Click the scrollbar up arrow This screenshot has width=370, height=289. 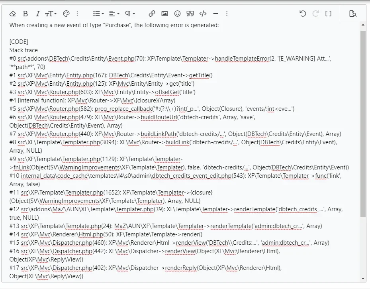click(363, 25)
